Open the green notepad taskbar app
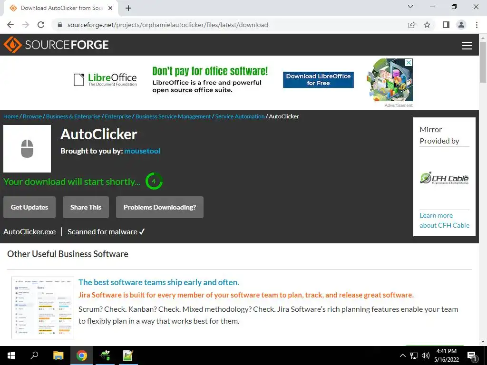Screen dimensions: 487x365 pos(128,355)
